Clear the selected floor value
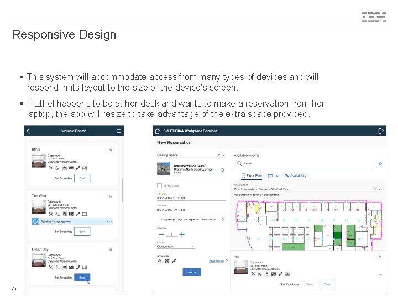Screen dimensions: 398x298 (375, 189)
